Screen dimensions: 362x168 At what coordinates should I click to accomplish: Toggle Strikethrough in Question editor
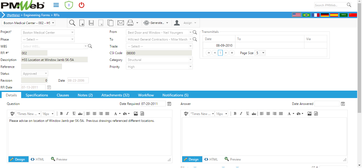tap(80, 113)
